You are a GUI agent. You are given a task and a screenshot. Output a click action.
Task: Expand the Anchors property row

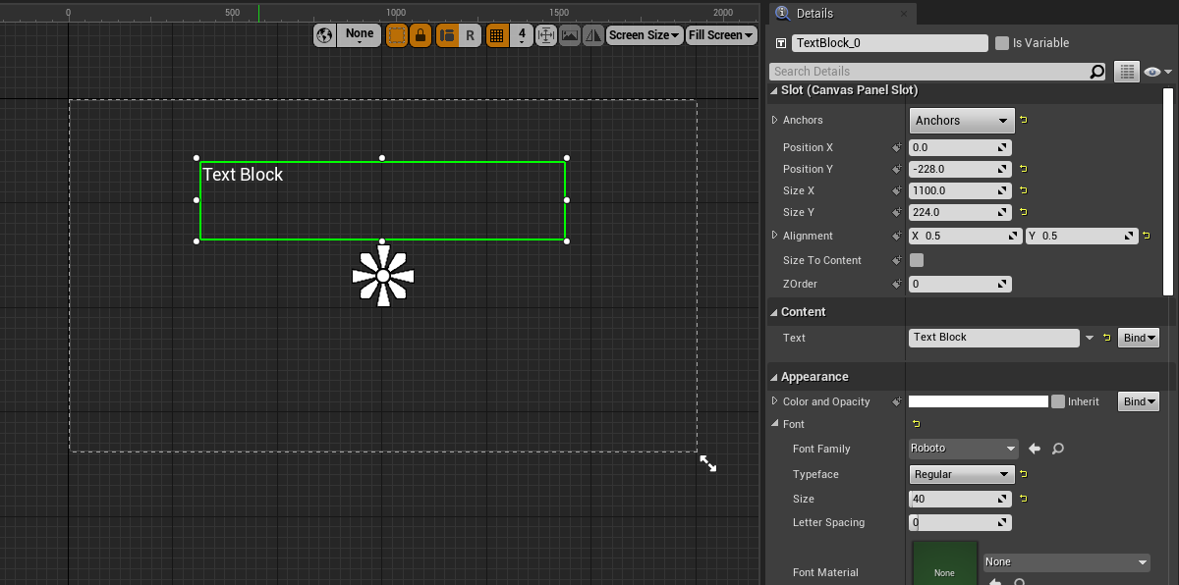click(775, 120)
